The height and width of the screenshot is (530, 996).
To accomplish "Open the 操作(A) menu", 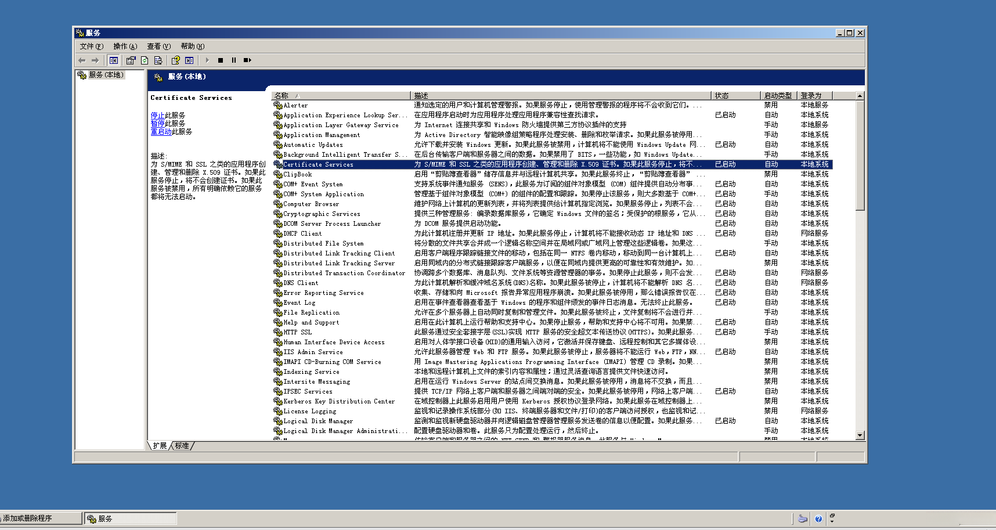I will 125,46.
